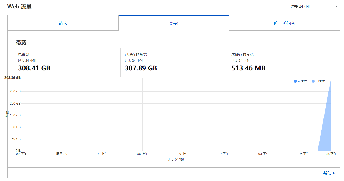
Task: Click the blue bandwidth spike in chart
Action: pos(327,131)
